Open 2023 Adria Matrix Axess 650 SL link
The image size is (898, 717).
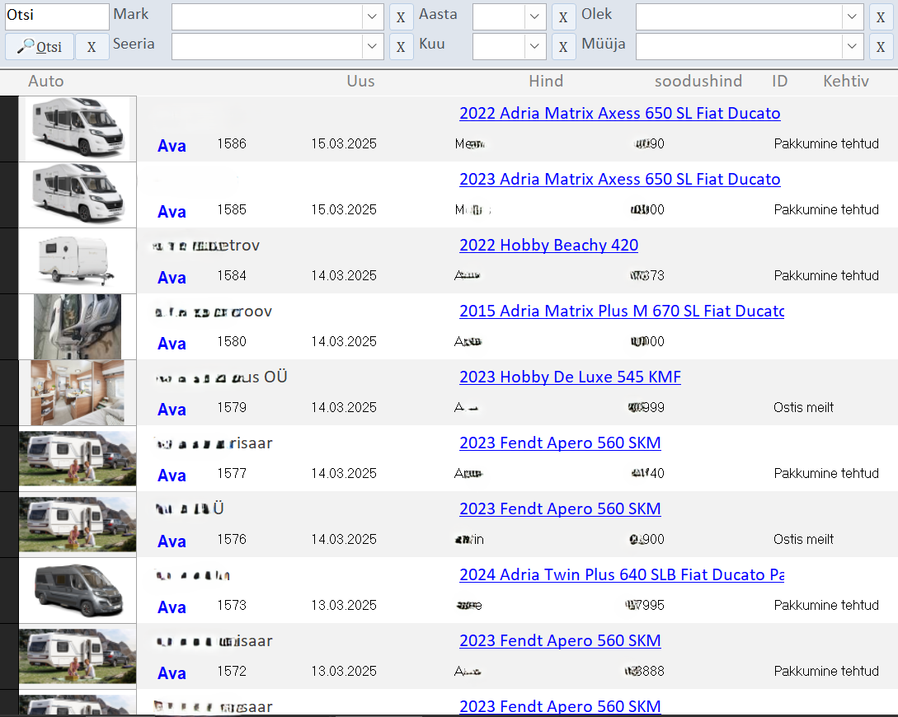619,179
